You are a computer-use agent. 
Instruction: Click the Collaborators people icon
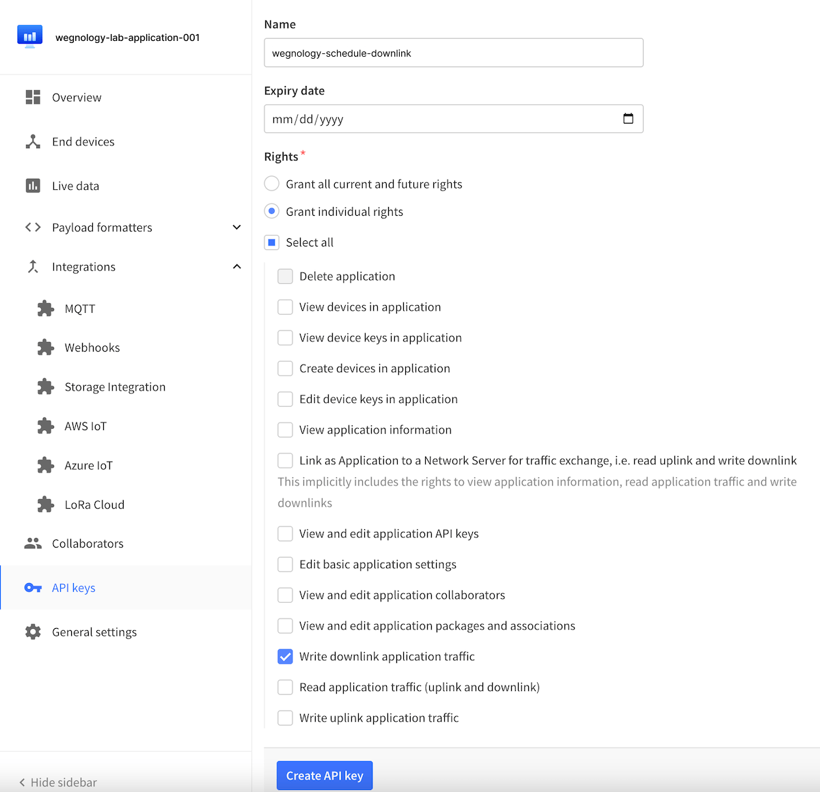click(x=33, y=543)
